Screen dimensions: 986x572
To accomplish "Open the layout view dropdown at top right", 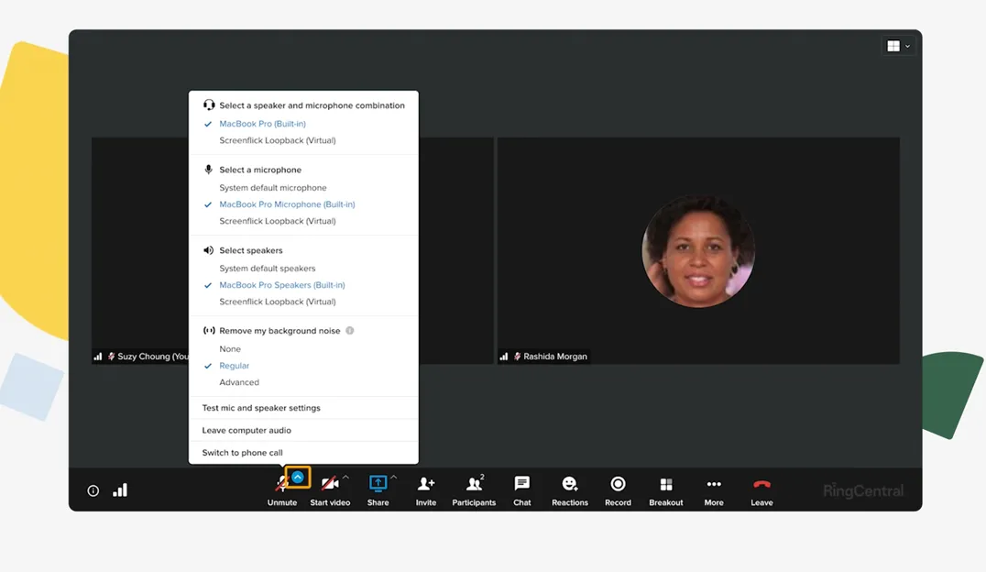I will coord(897,46).
